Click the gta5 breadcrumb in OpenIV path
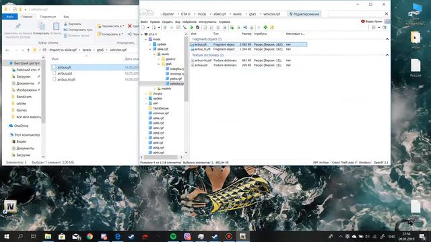 click(x=253, y=14)
